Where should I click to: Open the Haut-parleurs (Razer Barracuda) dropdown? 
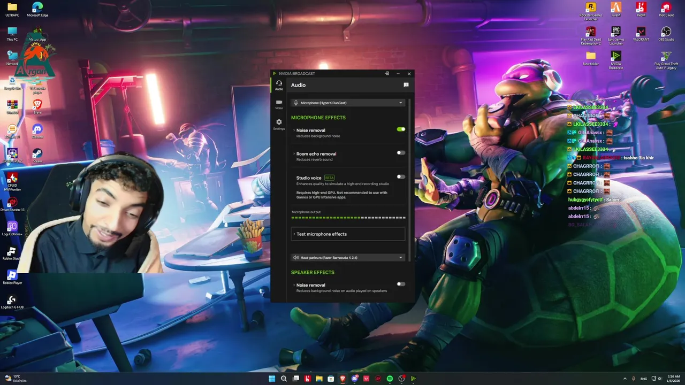point(348,257)
